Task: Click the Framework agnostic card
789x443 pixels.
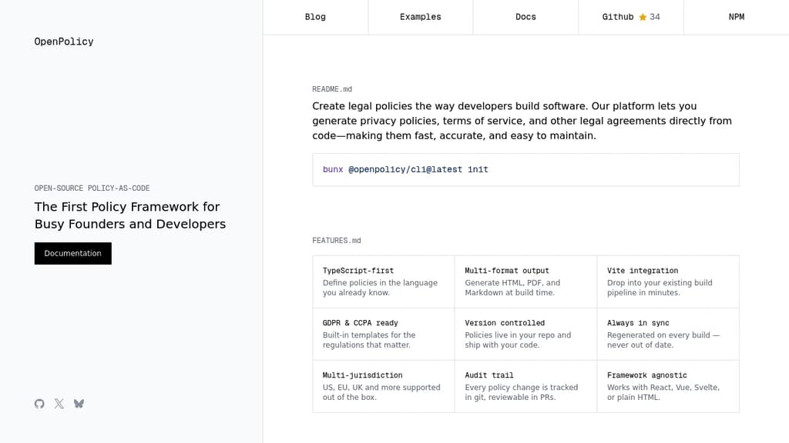Action: pos(667,386)
